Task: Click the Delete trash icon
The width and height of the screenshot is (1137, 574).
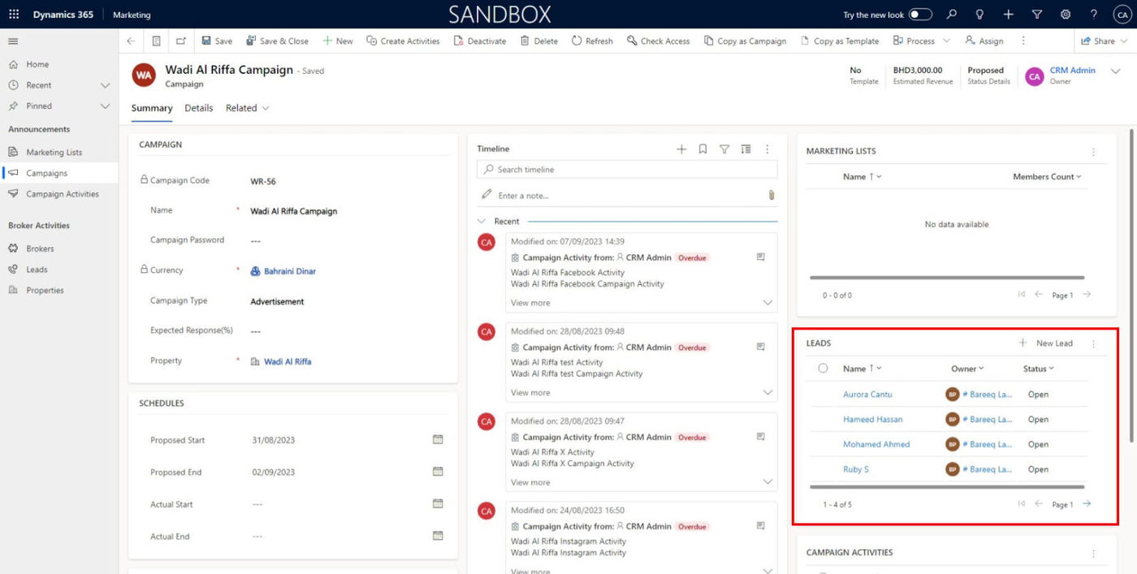Action: click(525, 41)
